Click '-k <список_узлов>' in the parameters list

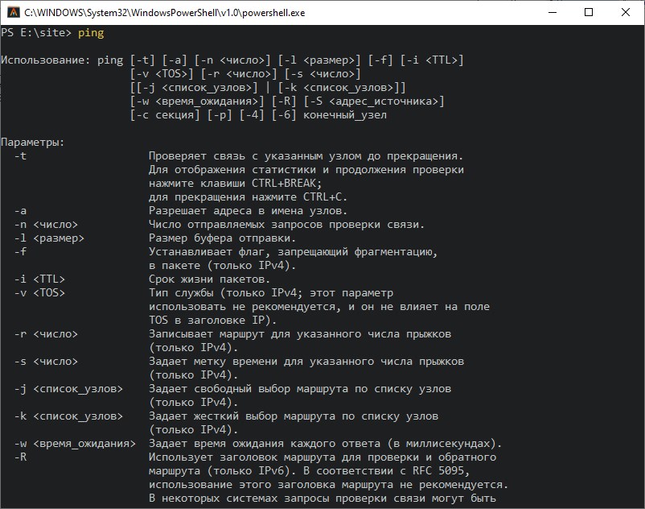[68, 416]
